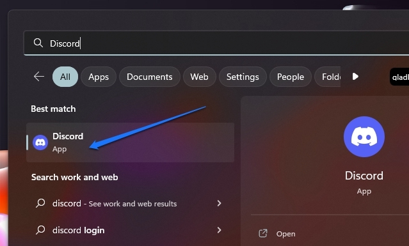The height and width of the screenshot is (246, 409).
Task: Click search icon next to 'discord login'
Action: click(x=40, y=230)
